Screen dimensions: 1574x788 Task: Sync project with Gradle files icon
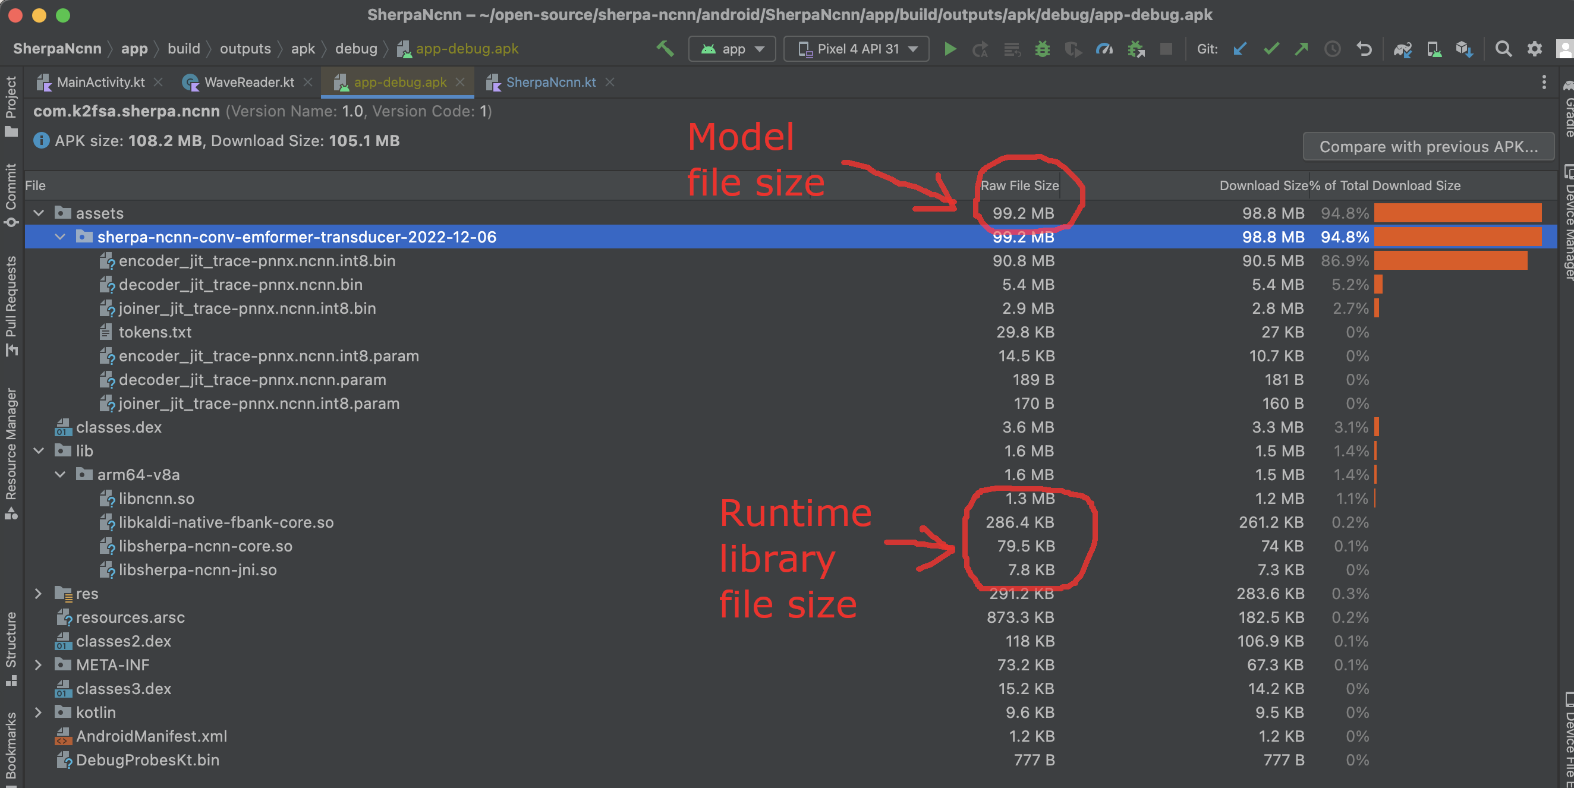(x=1402, y=49)
